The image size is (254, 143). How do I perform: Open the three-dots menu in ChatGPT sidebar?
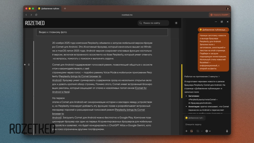tap(216, 22)
